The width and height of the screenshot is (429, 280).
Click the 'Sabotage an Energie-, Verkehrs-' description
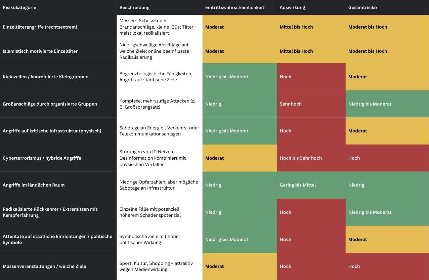click(159, 131)
